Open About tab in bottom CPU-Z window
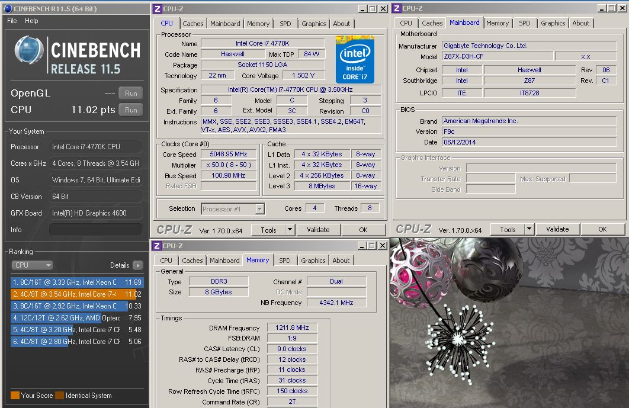Viewport: 629px width, 408px height. pyautogui.click(x=341, y=261)
